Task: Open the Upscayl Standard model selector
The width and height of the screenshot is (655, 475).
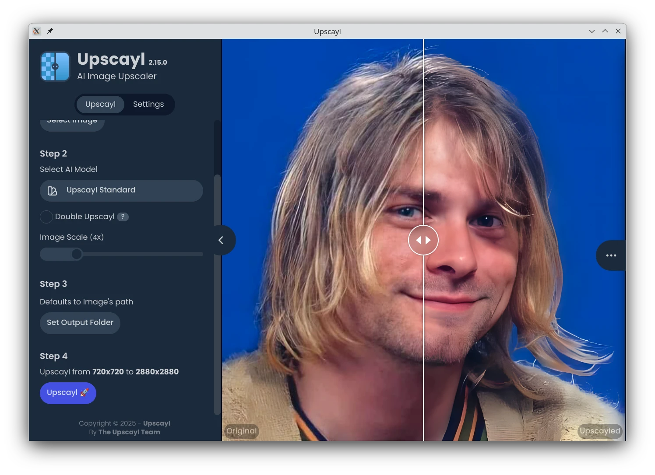Action: (x=121, y=190)
